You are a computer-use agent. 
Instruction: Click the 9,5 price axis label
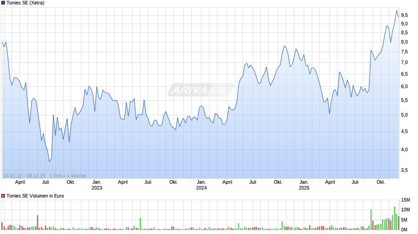404,15
